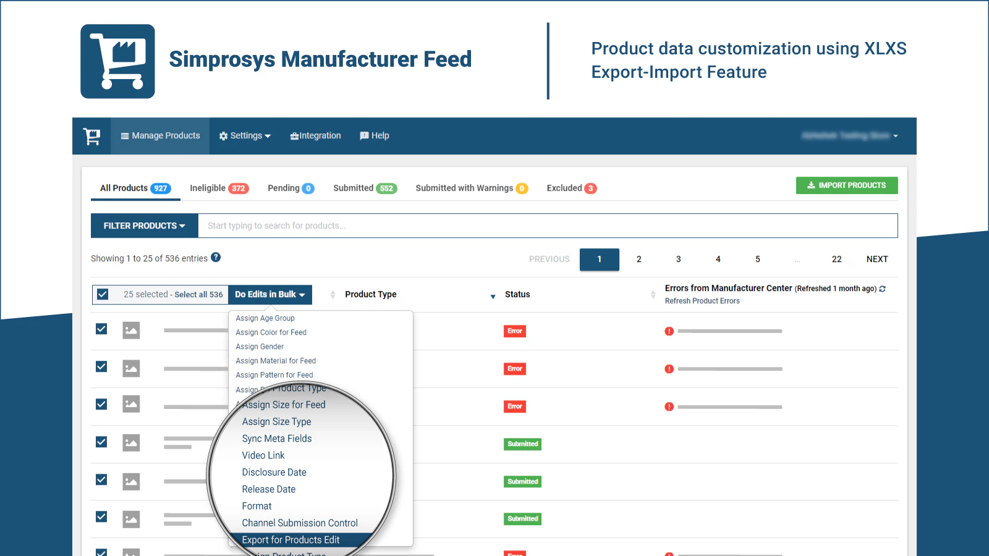The image size is (989, 556).
Task: Toggle the select-all header checkbox
Action: [x=103, y=295]
